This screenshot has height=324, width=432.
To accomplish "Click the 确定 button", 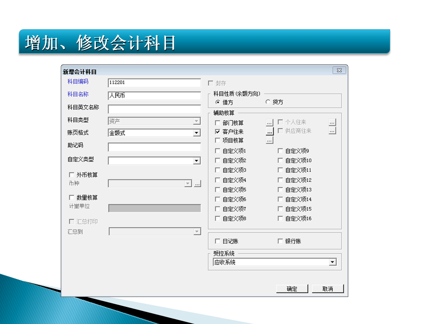I will tap(292, 289).
